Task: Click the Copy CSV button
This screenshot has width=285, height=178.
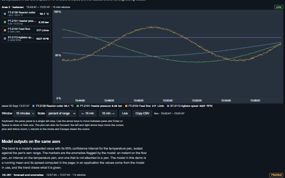Action: [x=142, y=113]
